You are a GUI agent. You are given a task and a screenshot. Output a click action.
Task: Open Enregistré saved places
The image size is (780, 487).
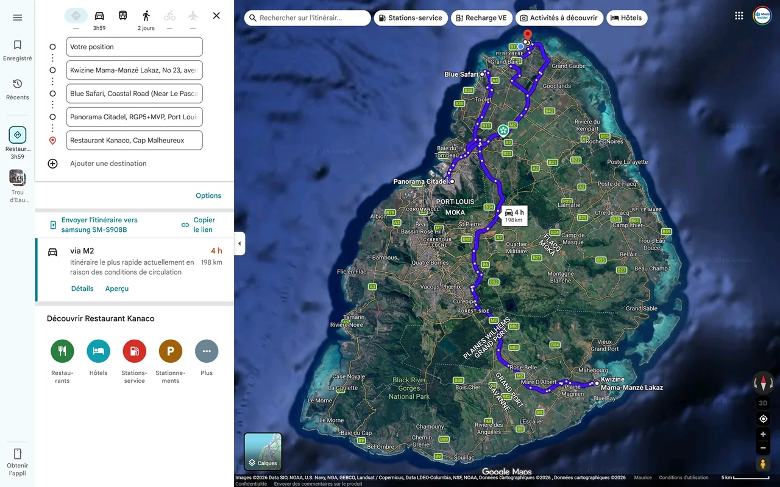[17, 50]
